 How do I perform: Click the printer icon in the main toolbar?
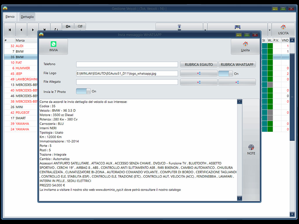click(237, 27)
